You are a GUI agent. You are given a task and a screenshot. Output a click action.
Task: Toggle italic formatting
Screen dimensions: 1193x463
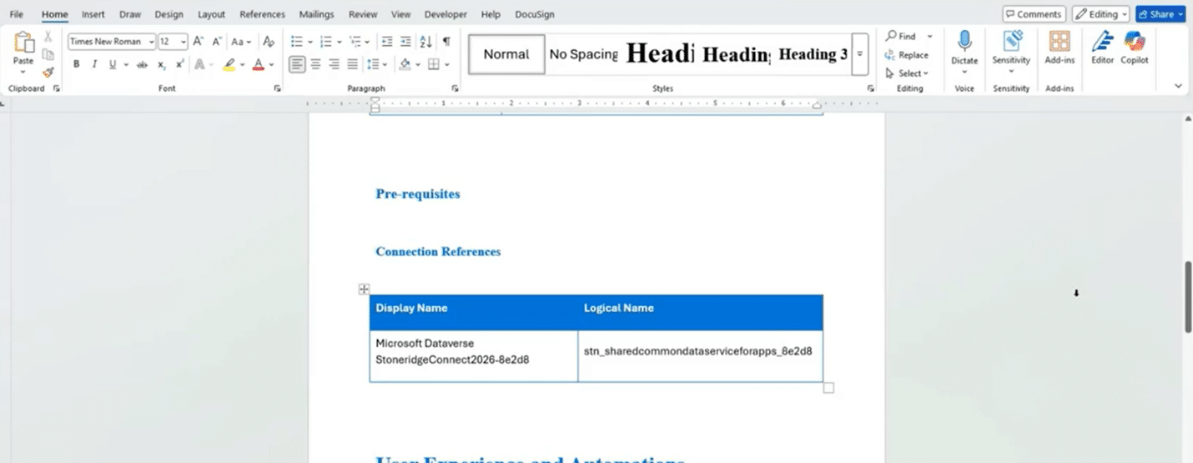tap(94, 64)
